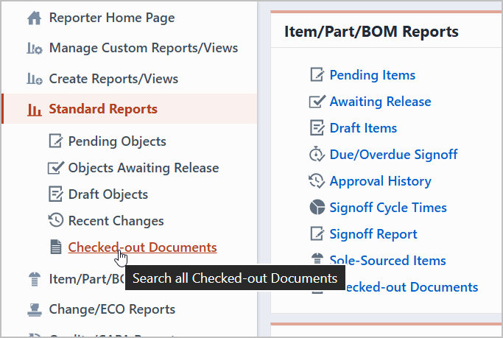Select Standard Reports in the sidebar
The width and height of the screenshot is (503, 338).
click(103, 109)
